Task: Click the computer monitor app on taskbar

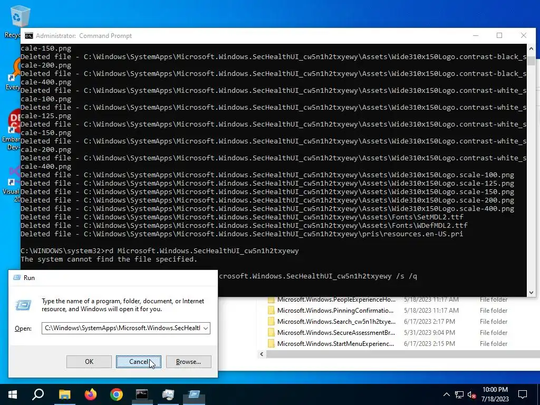Action: click(x=168, y=394)
